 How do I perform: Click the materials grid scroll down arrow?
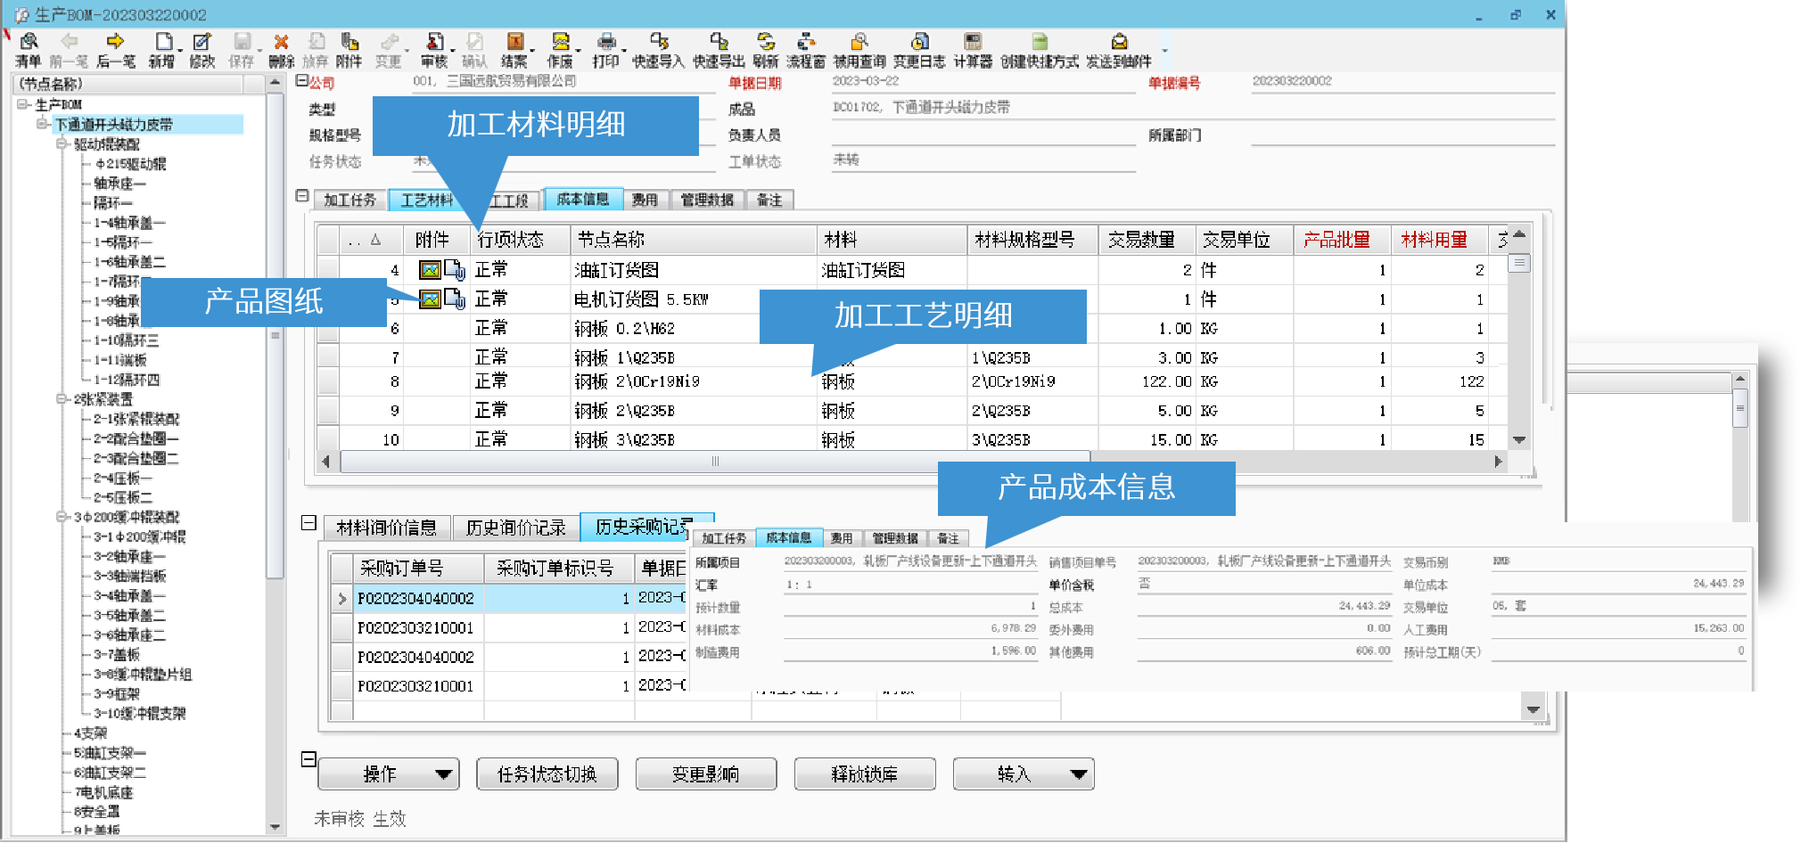(x=1520, y=440)
